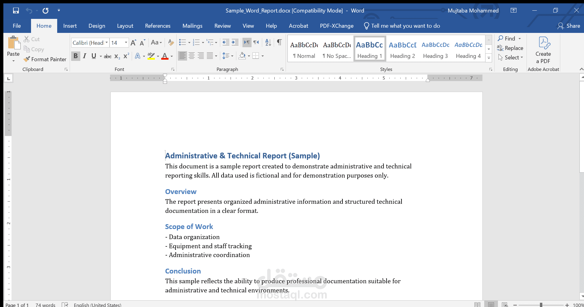Open the font size dropdown
Image resolution: width=584 pixels, height=307 pixels.
[x=126, y=43]
